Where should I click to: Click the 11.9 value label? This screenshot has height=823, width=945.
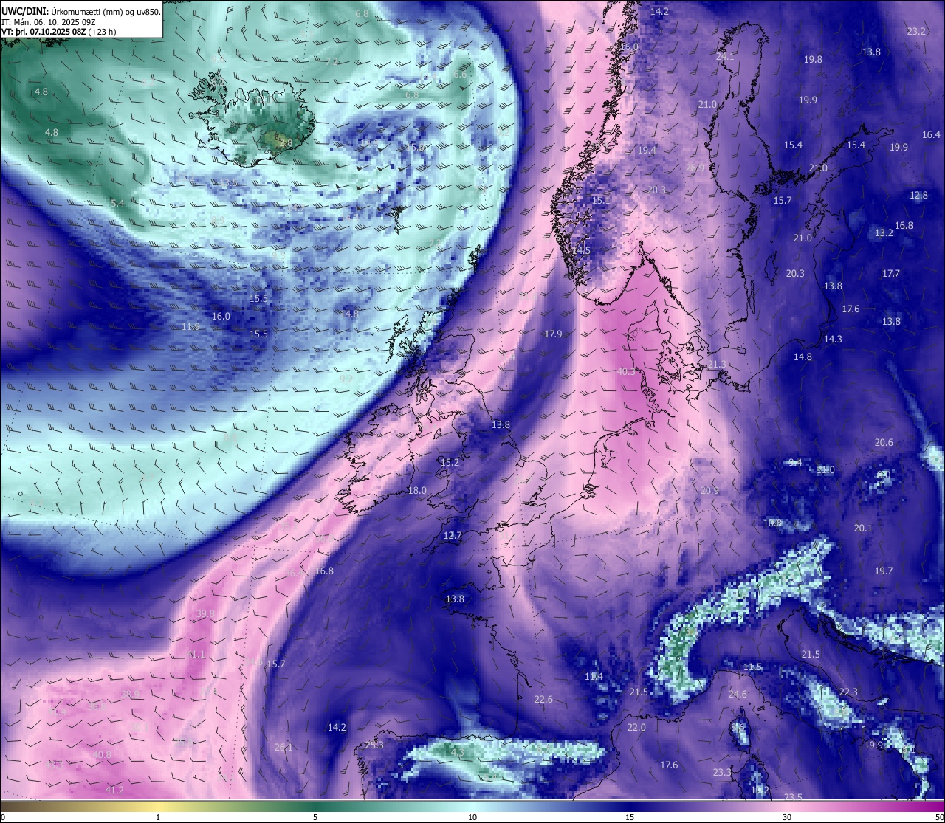click(x=190, y=326)
